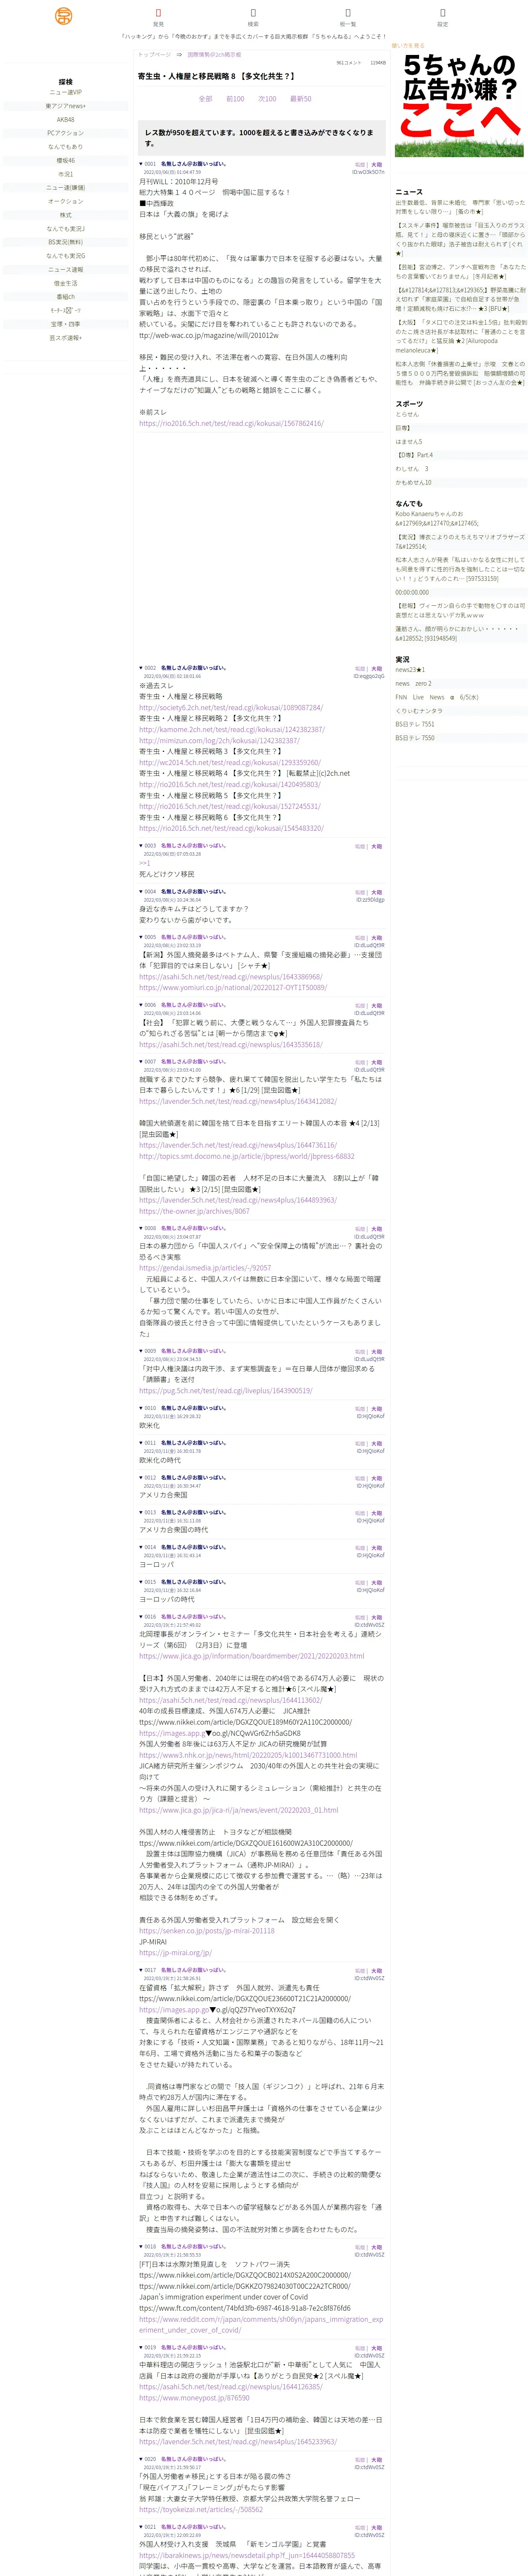
Task: Open yomiuri.co.jp national article link
Action: (x=233, y=988)
